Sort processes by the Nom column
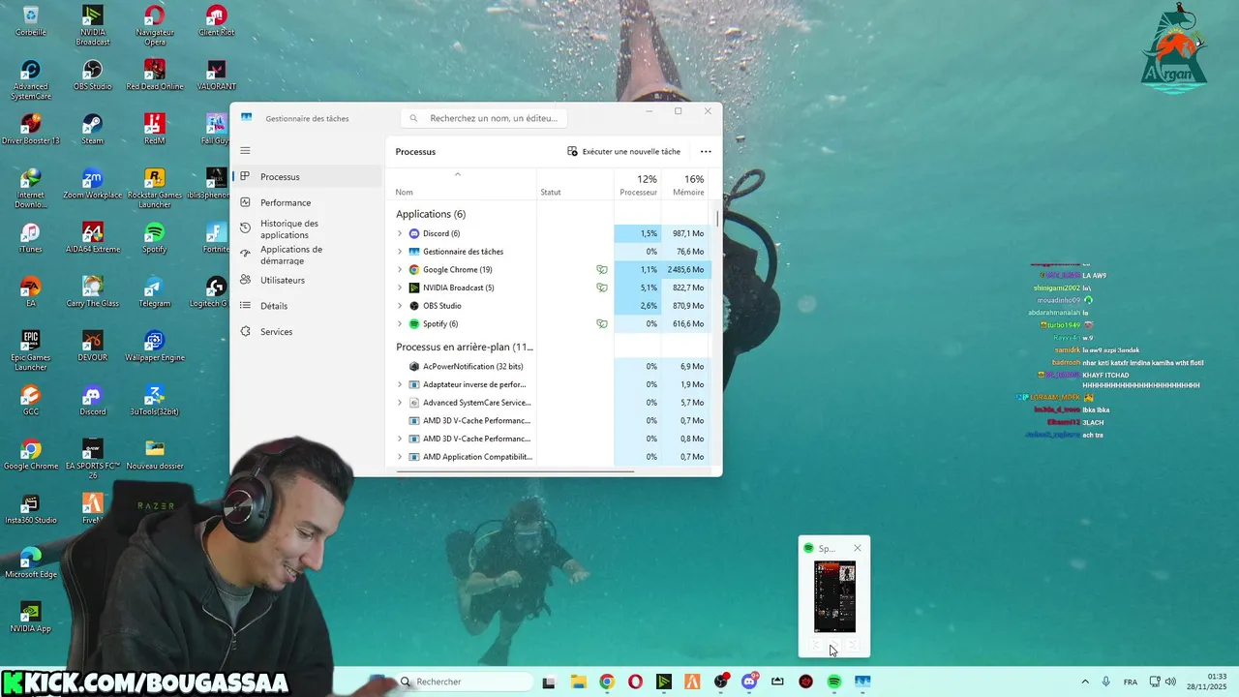The width and height of the screenshot is (1239, 697). pos(461,184)
